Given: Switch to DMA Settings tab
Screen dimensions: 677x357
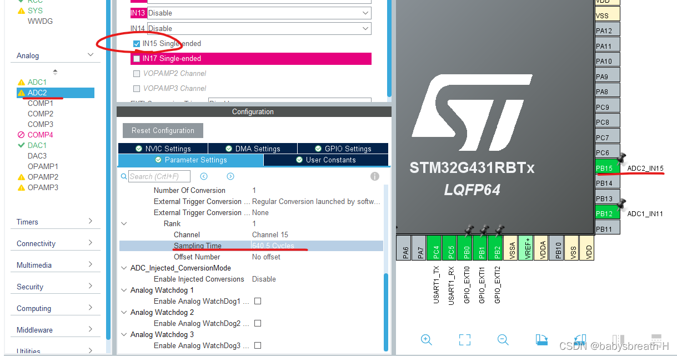Looking at the screenshot, I should (253, 149).
